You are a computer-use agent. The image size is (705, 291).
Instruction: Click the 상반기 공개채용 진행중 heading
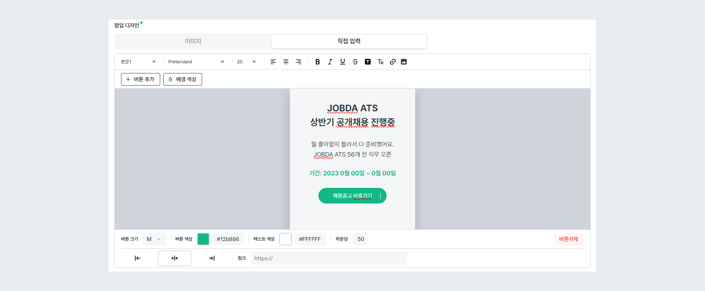pyautogui.click(x=352, y=122)
